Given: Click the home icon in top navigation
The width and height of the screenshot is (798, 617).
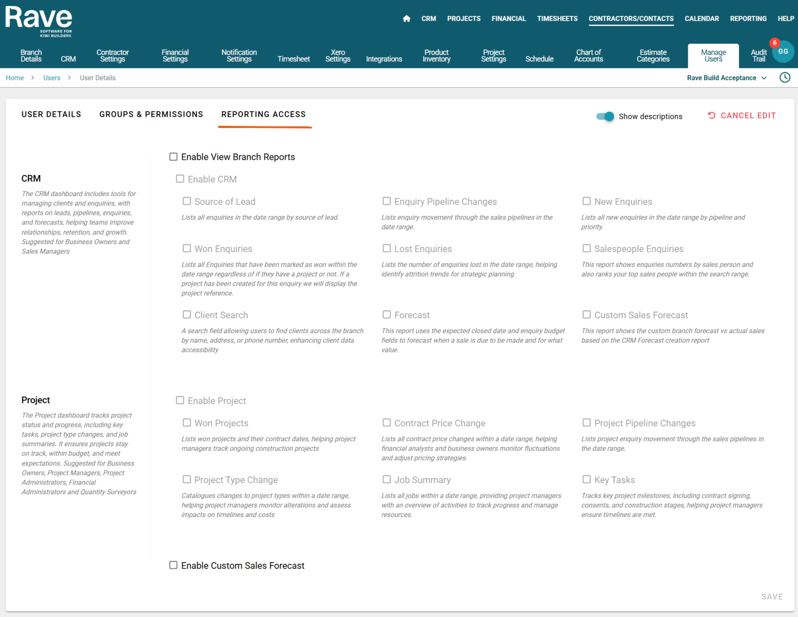Looking at the screenshot, I should point(406,19).
